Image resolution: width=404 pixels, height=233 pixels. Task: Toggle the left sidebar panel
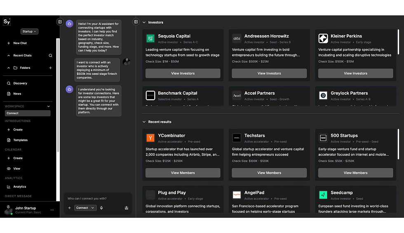pyautogui.click(x=60, y=22)
